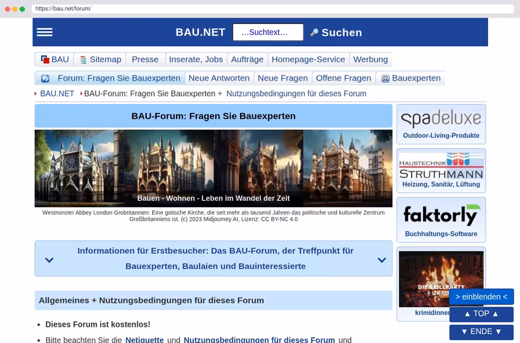Open Nutzungsbedingungen link in the bullet list
This screenshot has height=343, width=520.
259,340
